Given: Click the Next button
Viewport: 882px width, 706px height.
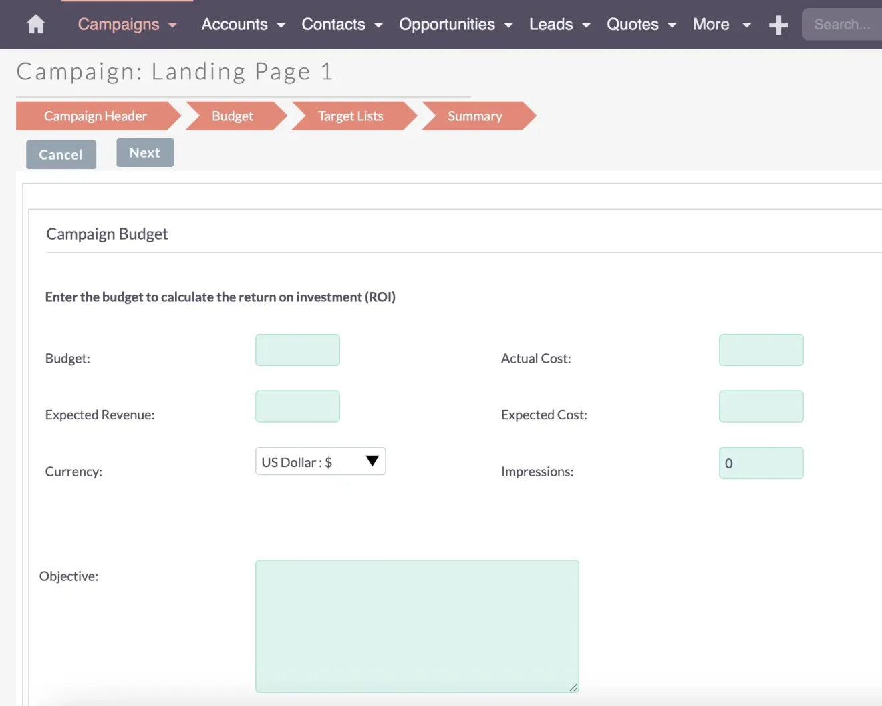Looking at the screenshot, I should pyautogui.click(x=145, y=152).
